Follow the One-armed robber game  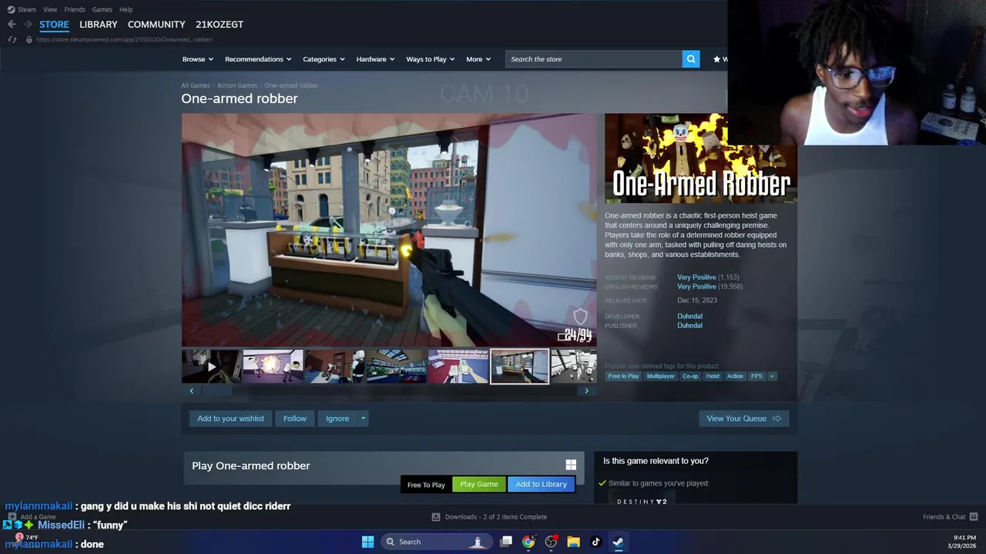click(295, 419)
